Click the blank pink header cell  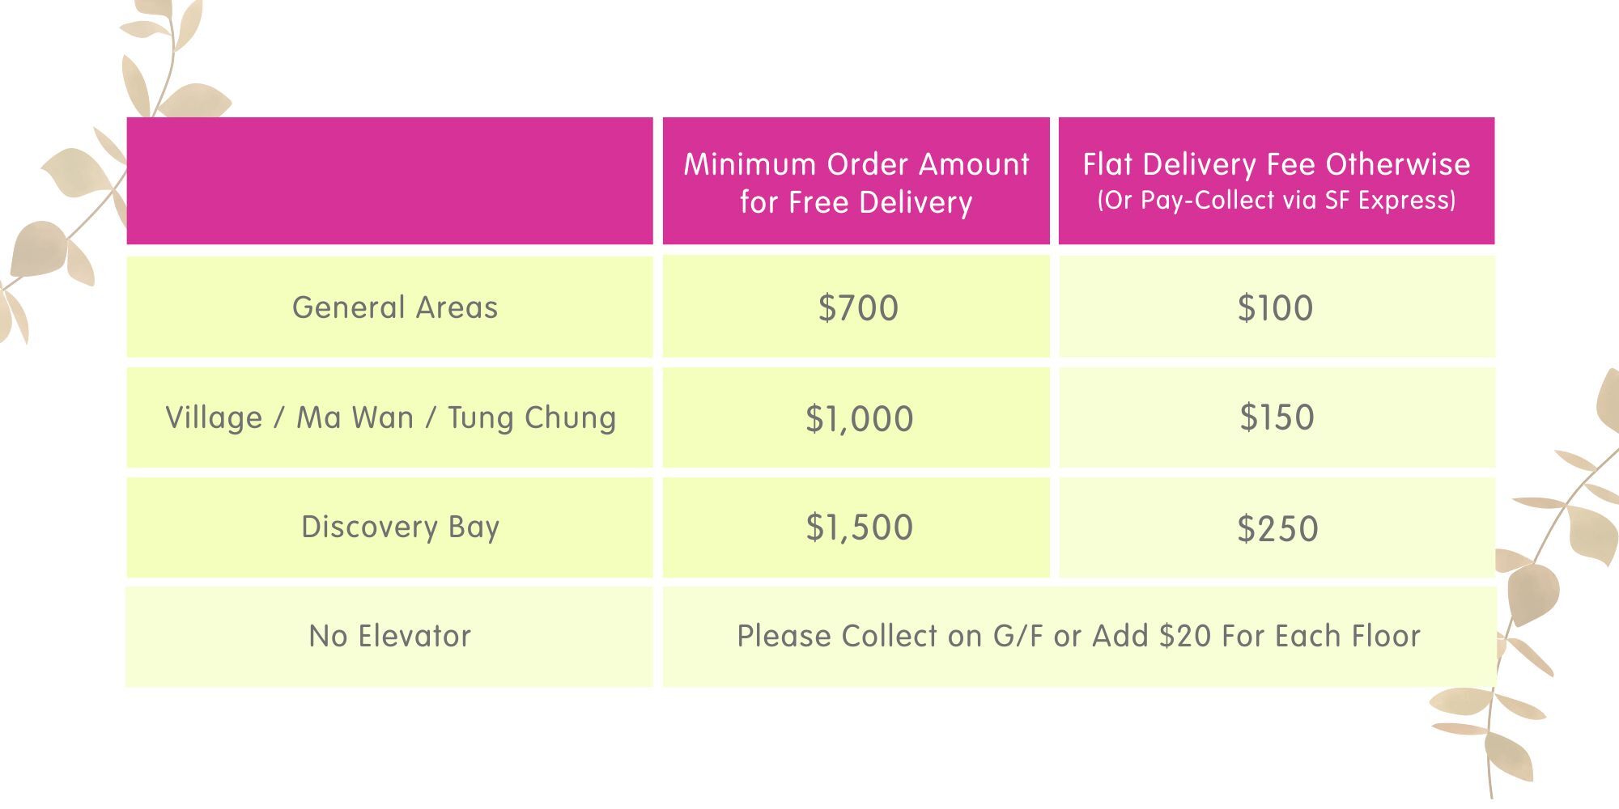[389, 180]
